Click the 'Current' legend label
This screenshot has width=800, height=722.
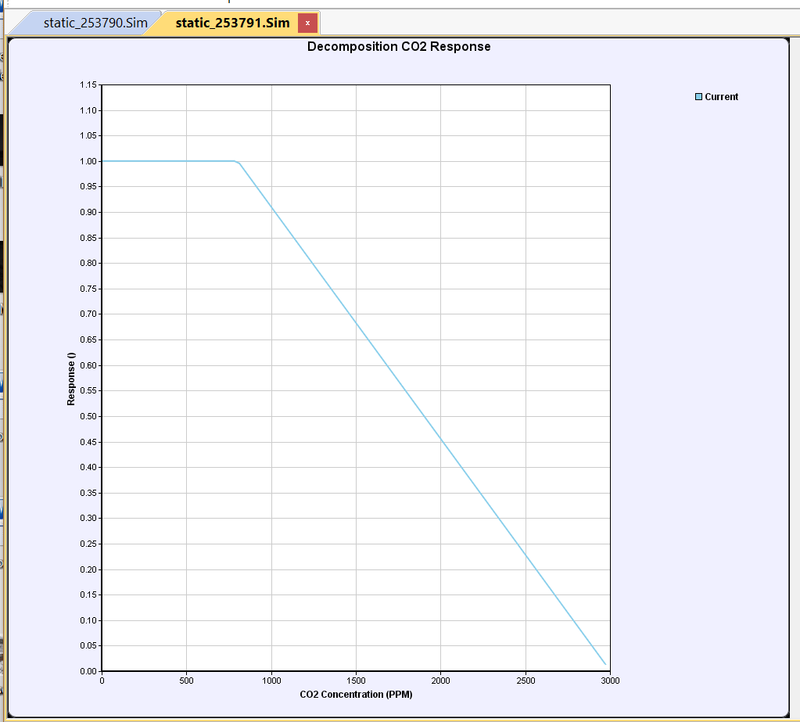click(x=722, y=97)
